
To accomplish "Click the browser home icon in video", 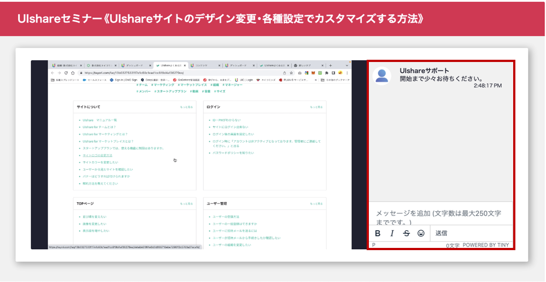I will click(x=73, y=73).
